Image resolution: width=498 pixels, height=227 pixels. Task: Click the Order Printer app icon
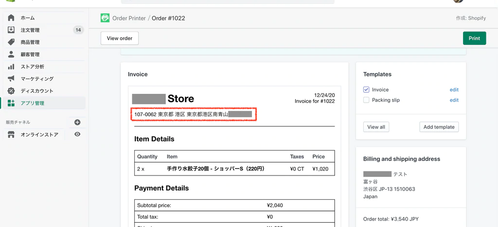[x=105, y=18]
